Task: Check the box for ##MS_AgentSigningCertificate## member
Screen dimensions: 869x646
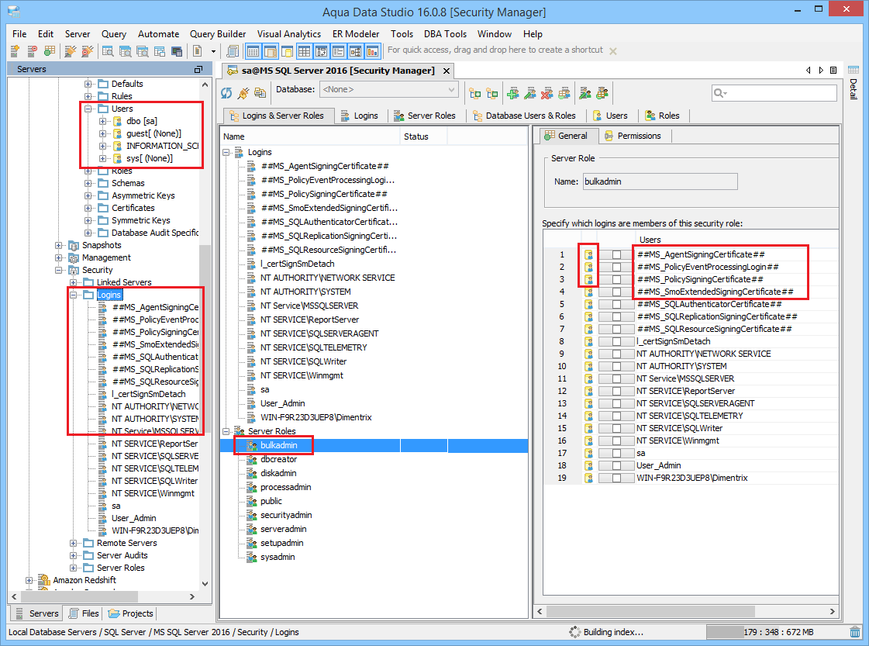Action: [x=616, y=254]
